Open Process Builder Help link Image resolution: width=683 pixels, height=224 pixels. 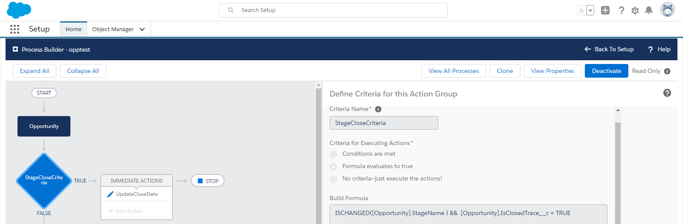pyautogui.click(x=659, y=49)
